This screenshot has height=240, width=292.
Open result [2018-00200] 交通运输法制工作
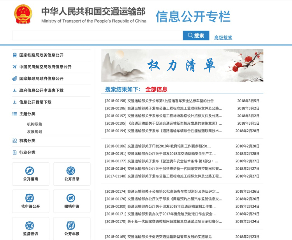[160, 206]
